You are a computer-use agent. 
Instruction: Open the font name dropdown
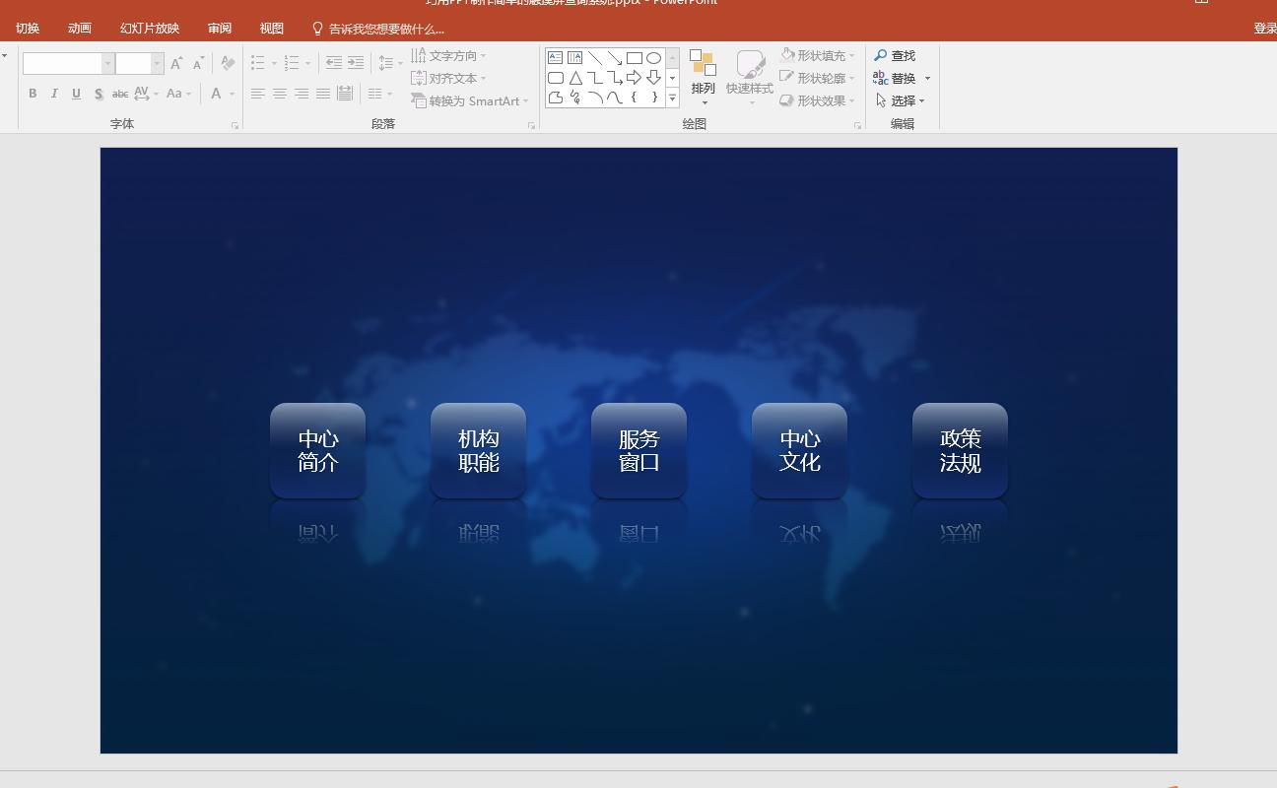pyautogui.click(x=107, y=63)
